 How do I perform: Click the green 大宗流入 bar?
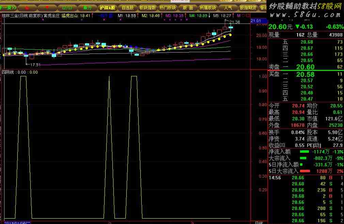(x=303, y=158)
